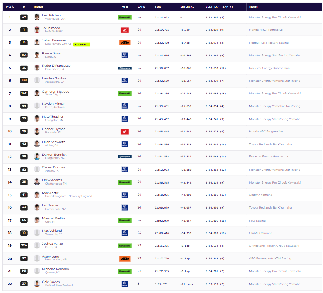
Task: Click the Husqvarna logo in Daxton Bennick's row
Action: coord(125,157)
